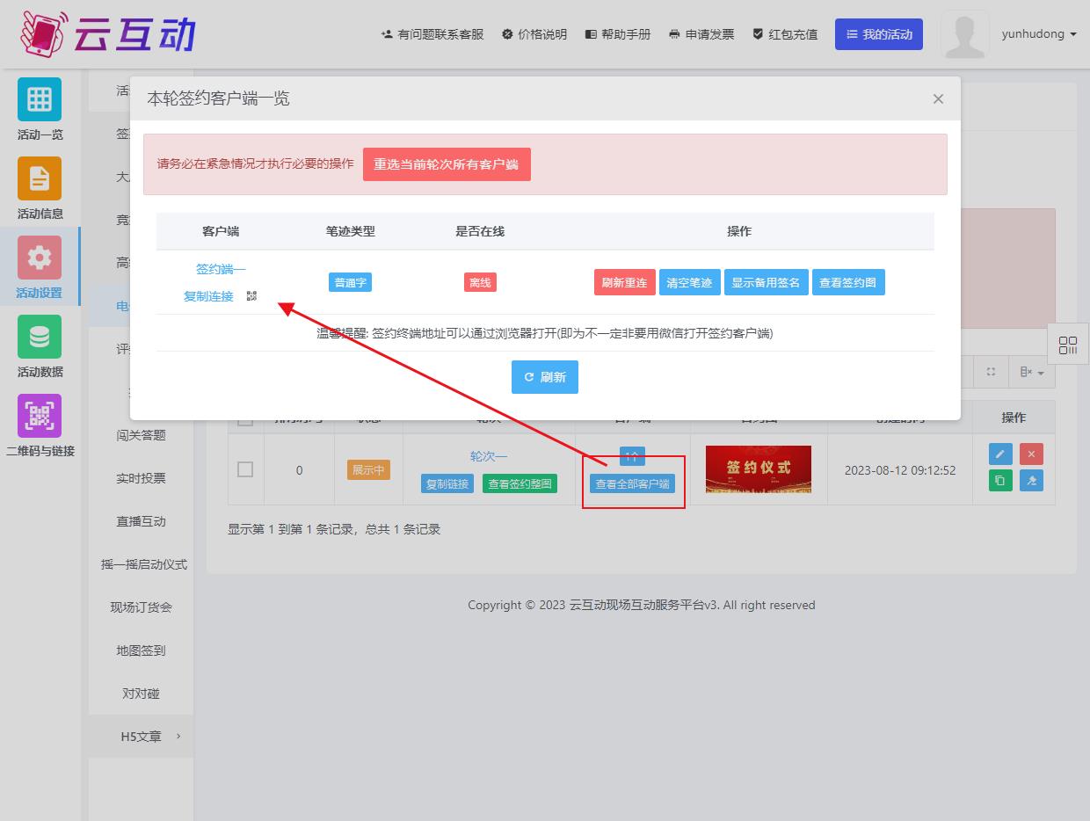Open 二维码与链接 QR icon in sidebar
Viewport: 1090px width, 821px height.
pos(40,416)
